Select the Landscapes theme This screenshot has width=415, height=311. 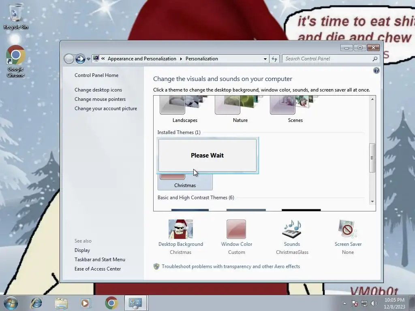185,109
